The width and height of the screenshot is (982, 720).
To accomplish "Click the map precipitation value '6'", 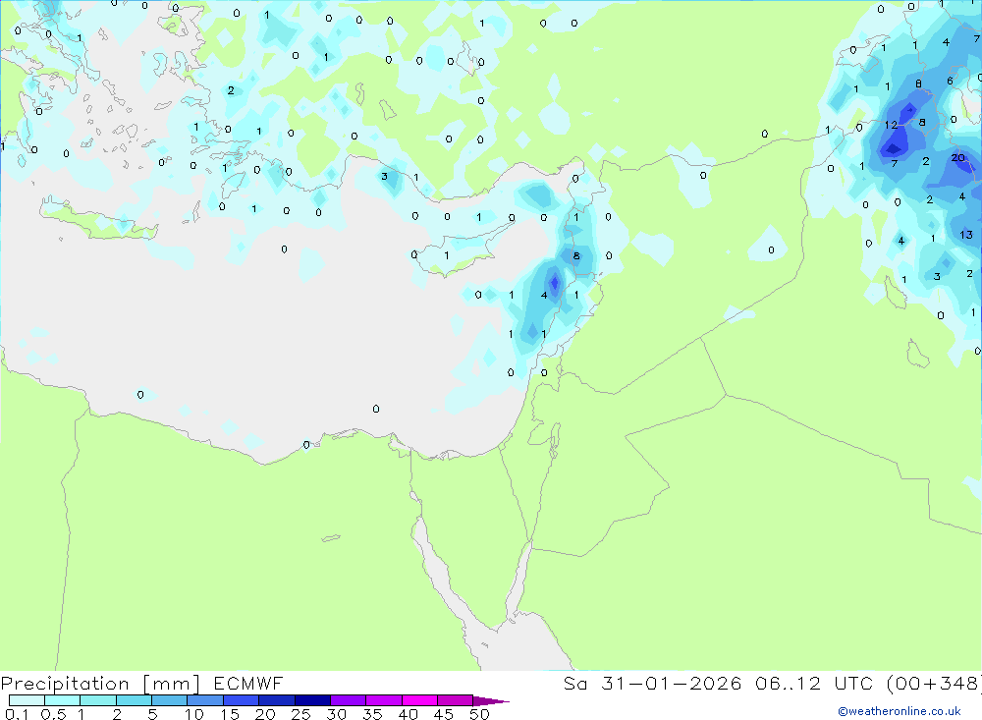I will 950,82.
